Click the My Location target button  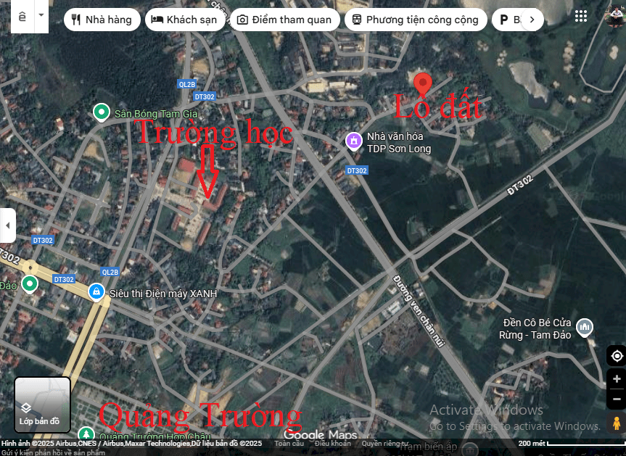click(x=617, y=356)
